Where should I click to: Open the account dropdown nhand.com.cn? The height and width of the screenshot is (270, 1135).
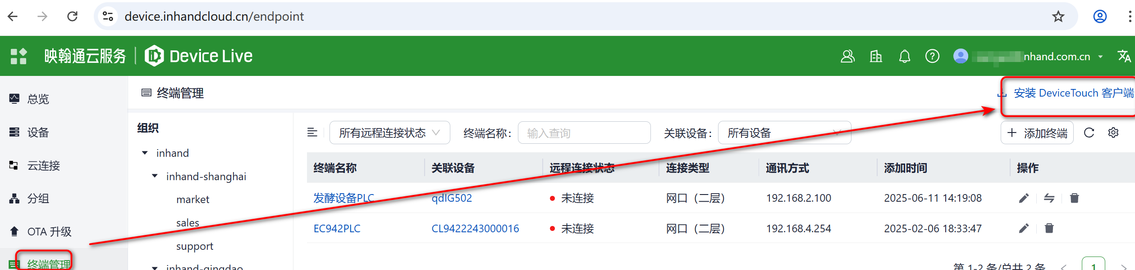tap(1029, 56)
